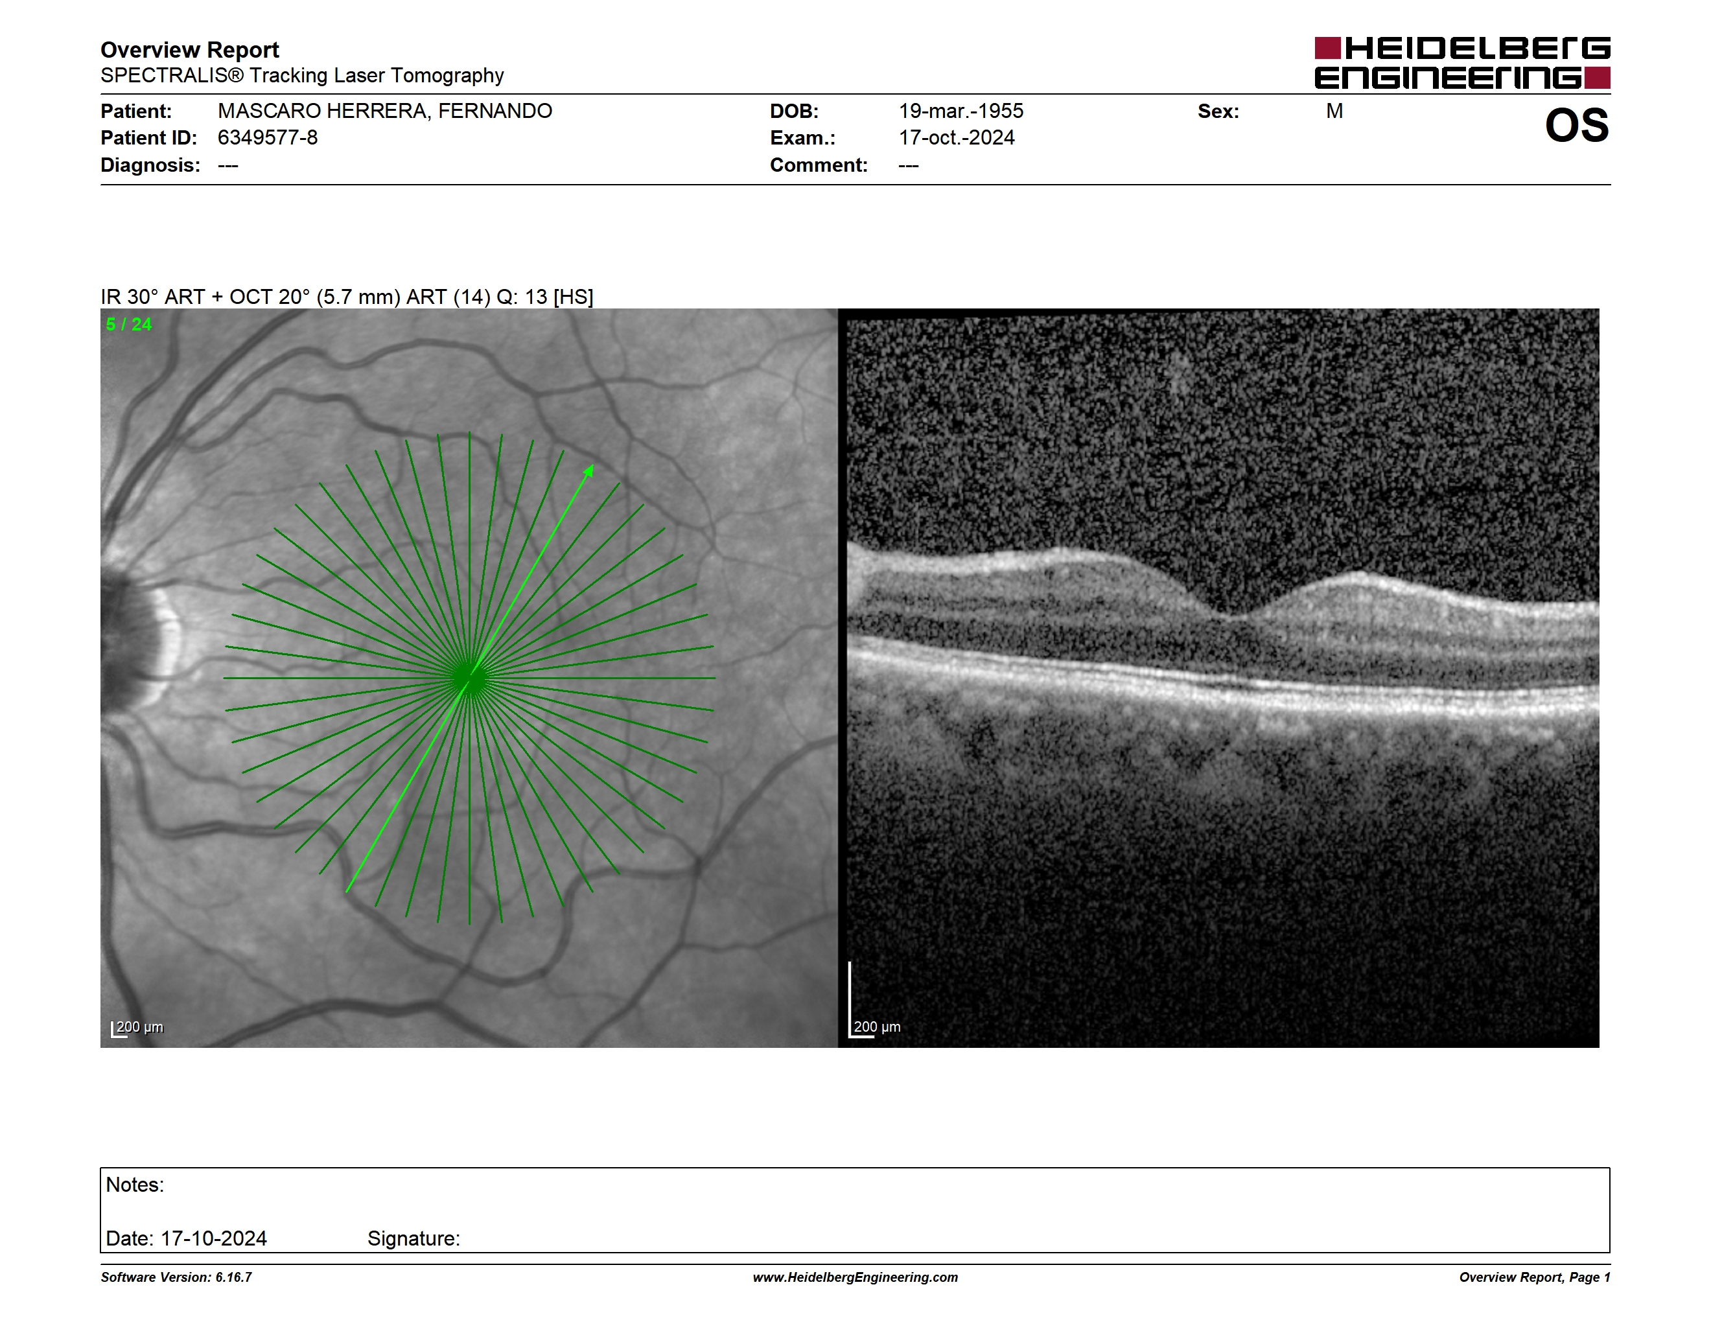The width and height of the screenshot is (1711, 1322).
Task: Select patient name MASCARO HERRERA, FERNANDO
Action: 385,111
